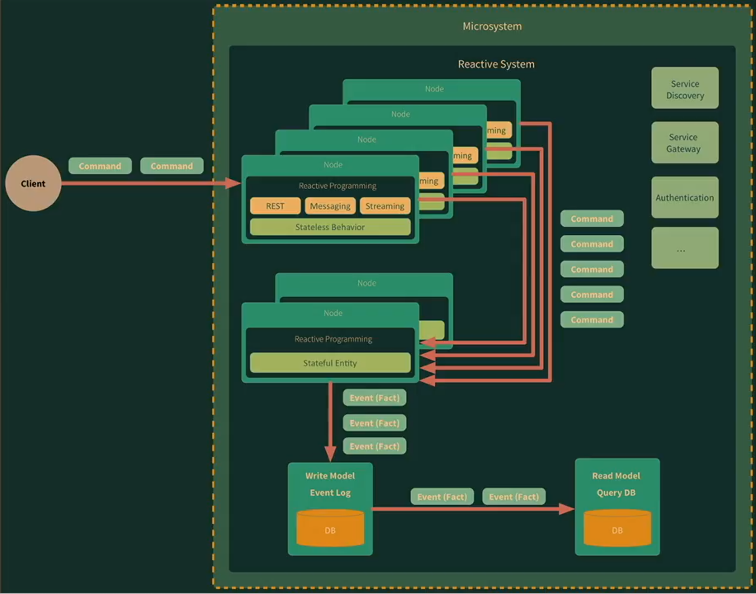Click the Write Model Event Log box
This screenshot has height=594, width=756.
[x=330, y=484]
